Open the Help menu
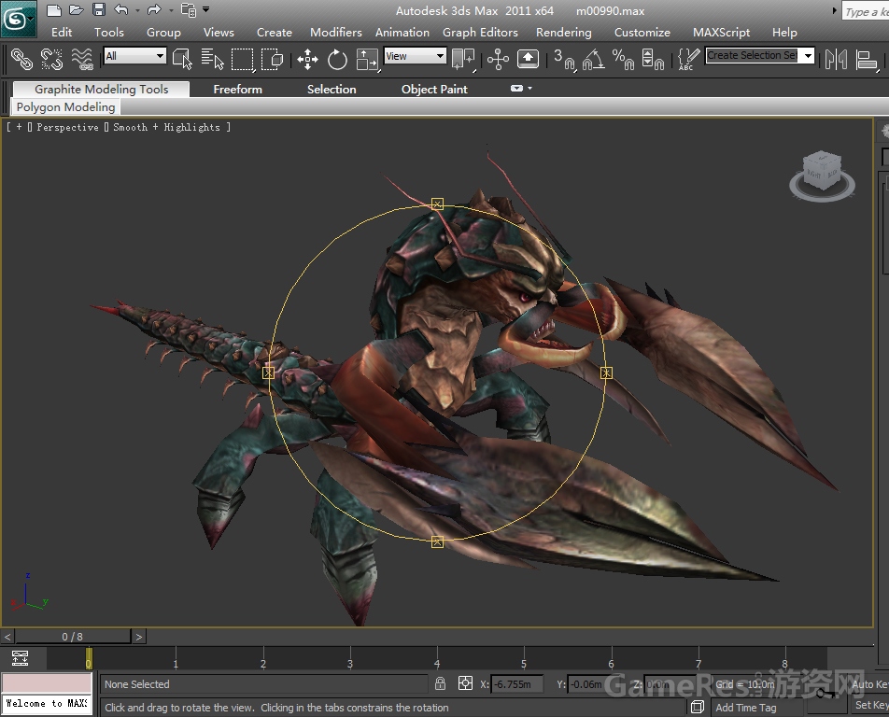This screenshot has height=717, width=889. click(784, 33)
